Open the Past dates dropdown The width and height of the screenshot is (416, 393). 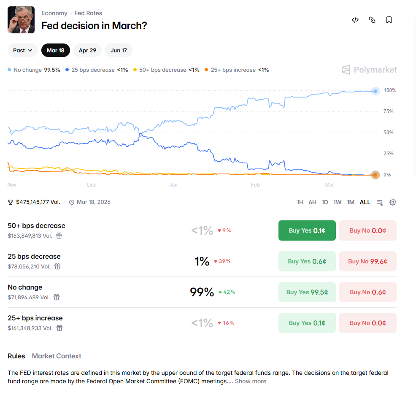pos(23,50)
